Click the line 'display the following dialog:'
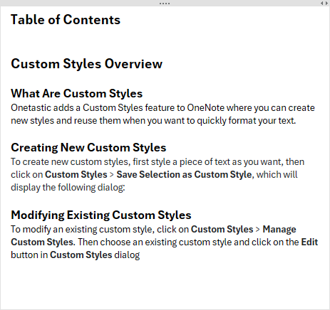The width and height of the screenshot is (330, 310). coord(68,188)
